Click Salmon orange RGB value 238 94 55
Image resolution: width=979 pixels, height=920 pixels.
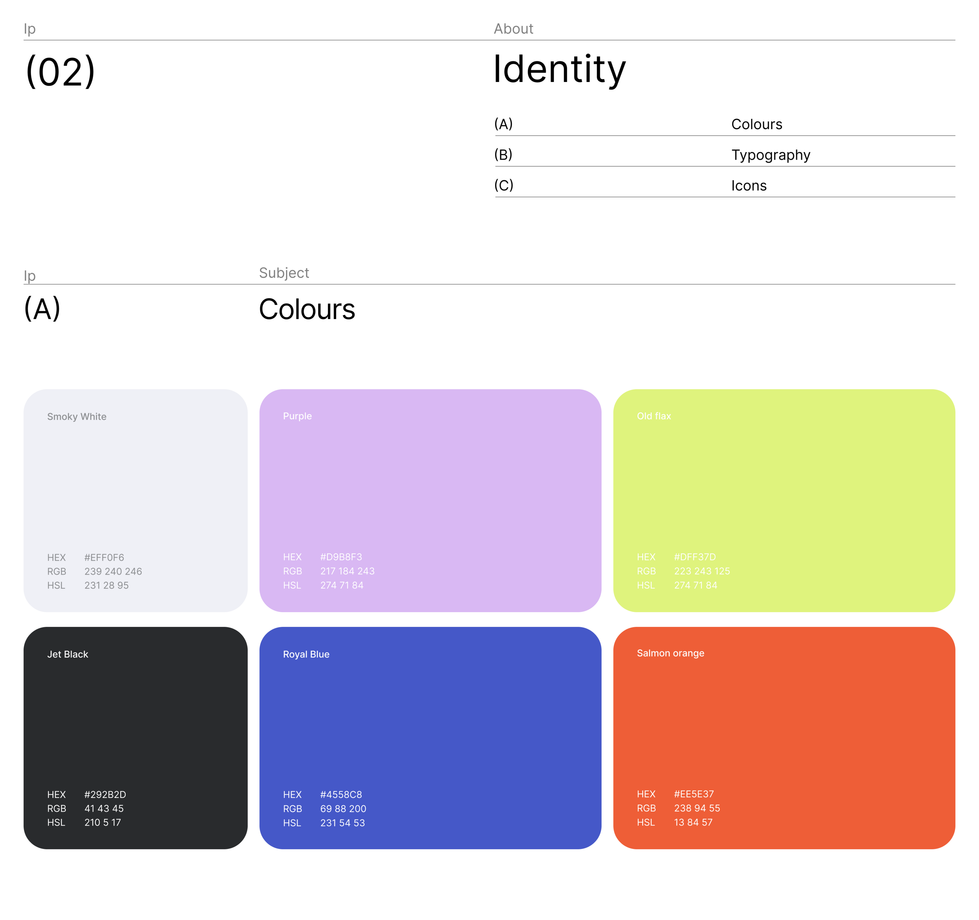697,808
